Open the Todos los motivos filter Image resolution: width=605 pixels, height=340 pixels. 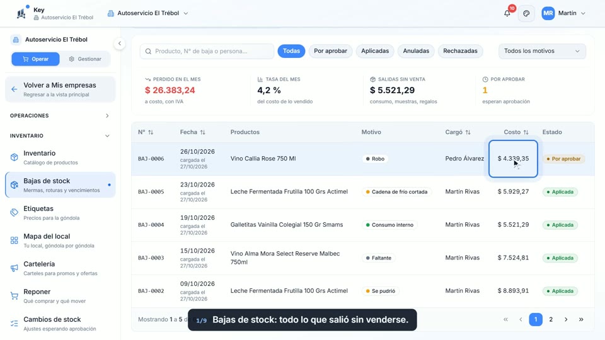[542, 51]
